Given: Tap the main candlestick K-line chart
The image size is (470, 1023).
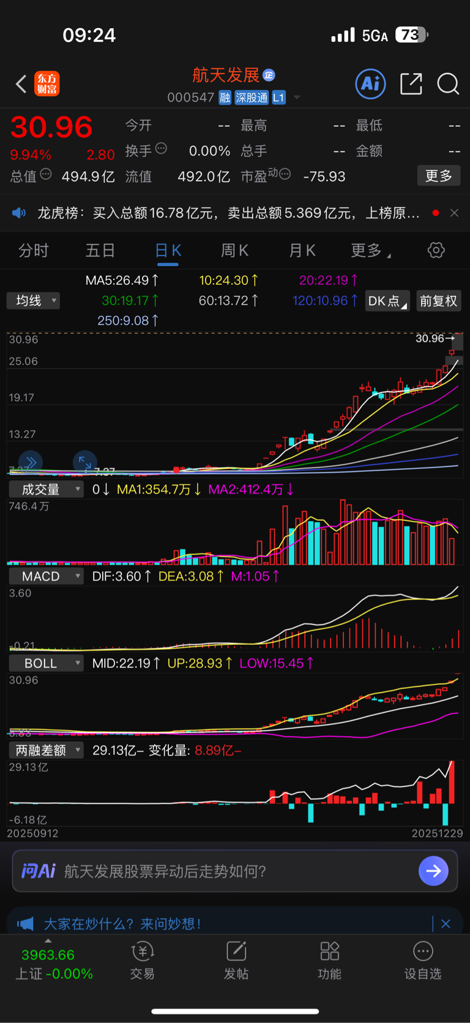Looking at the screenshot, I should pyautogui.click(x=235, y=405).
